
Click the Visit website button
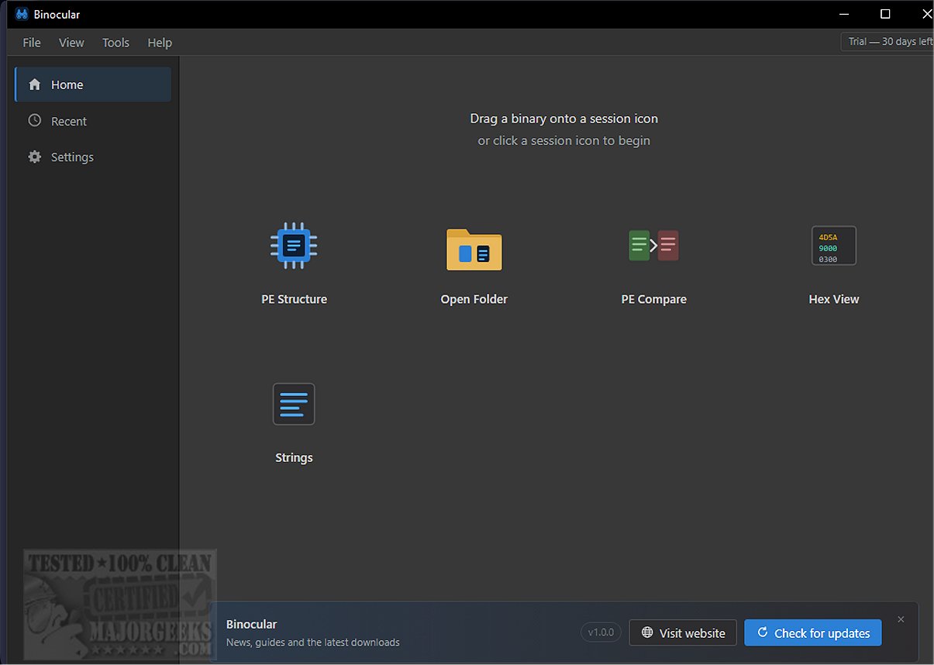coord(683,632)
